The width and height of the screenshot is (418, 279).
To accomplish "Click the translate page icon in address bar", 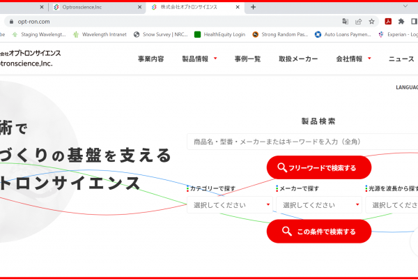I will (346, 21).
